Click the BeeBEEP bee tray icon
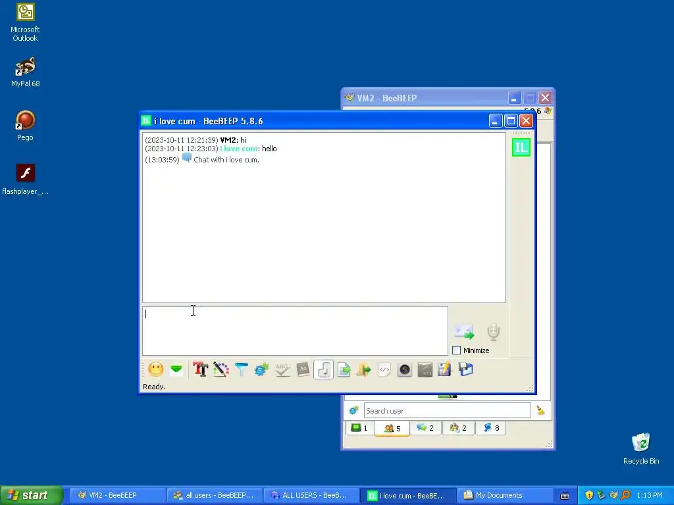The width and height of the screenshot is (674, 505). tap(614, 495)
